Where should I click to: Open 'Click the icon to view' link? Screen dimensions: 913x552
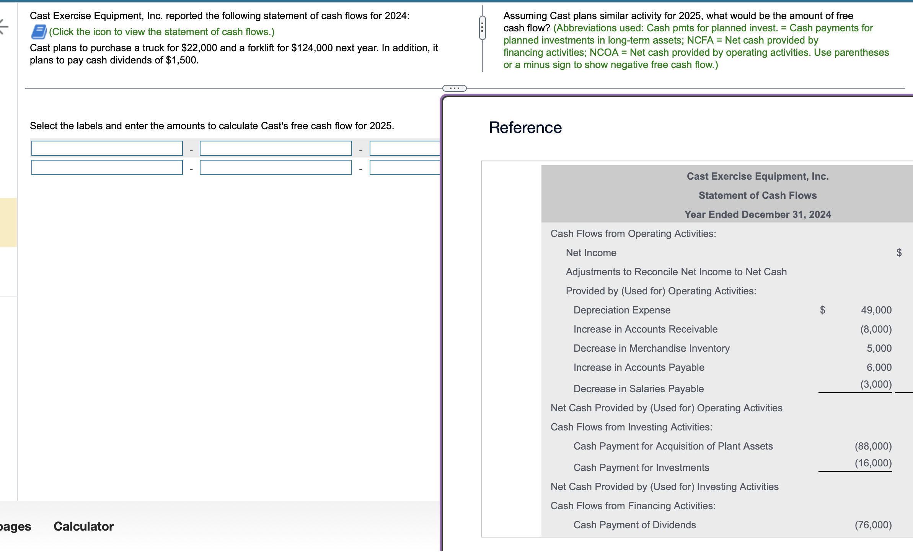[x=161, y=32]
